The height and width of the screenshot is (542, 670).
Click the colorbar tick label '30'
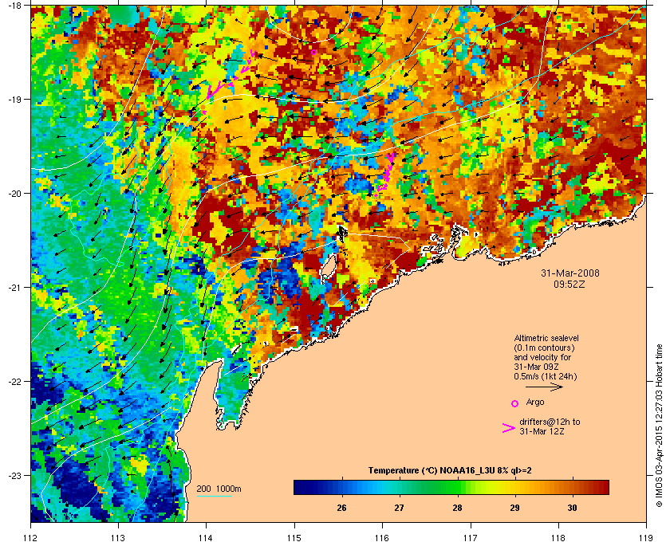coord(572,508)
